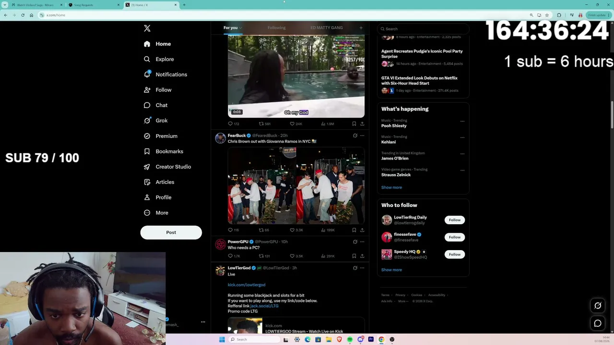Expand the For you tab dropdown chevron
Image resolution: width=614 pixels, height=345 pixels.
pos(240,28)
